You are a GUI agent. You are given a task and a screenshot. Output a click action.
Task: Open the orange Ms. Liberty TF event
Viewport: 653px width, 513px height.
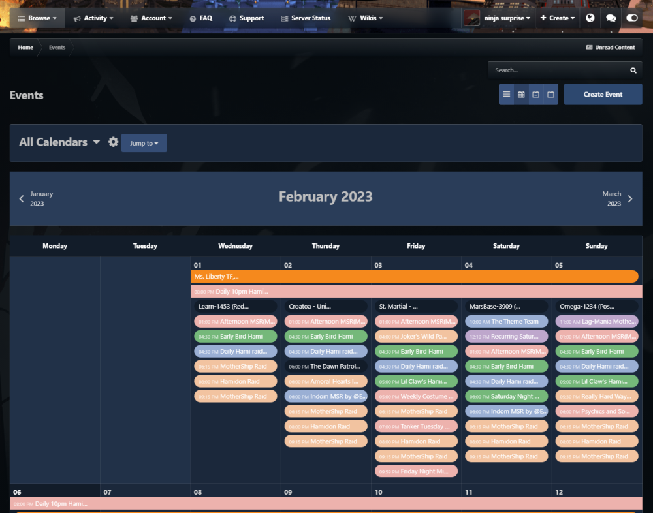414,277
